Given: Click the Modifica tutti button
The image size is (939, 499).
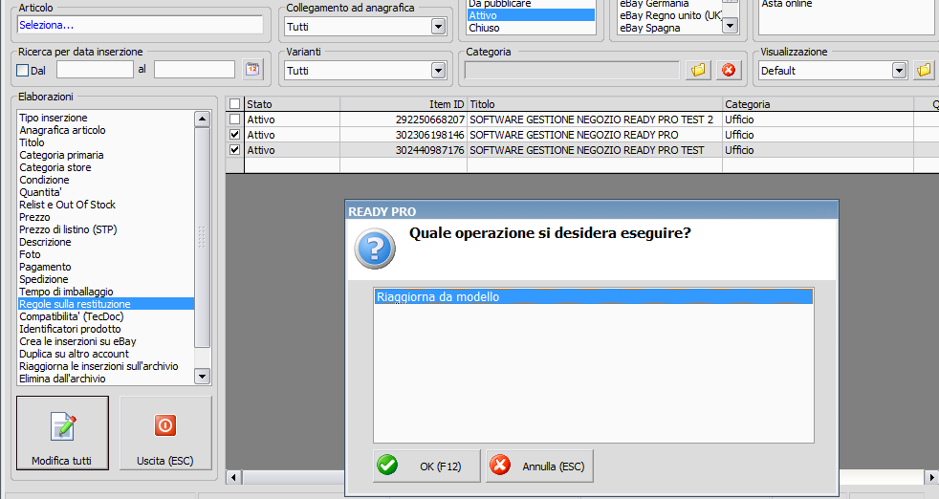Looking at the screenshot, I should pos(62,432).
